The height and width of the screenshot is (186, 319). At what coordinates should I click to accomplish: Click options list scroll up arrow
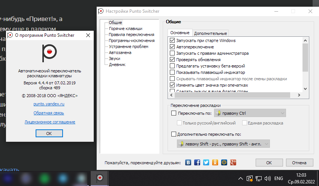point(305,40)
